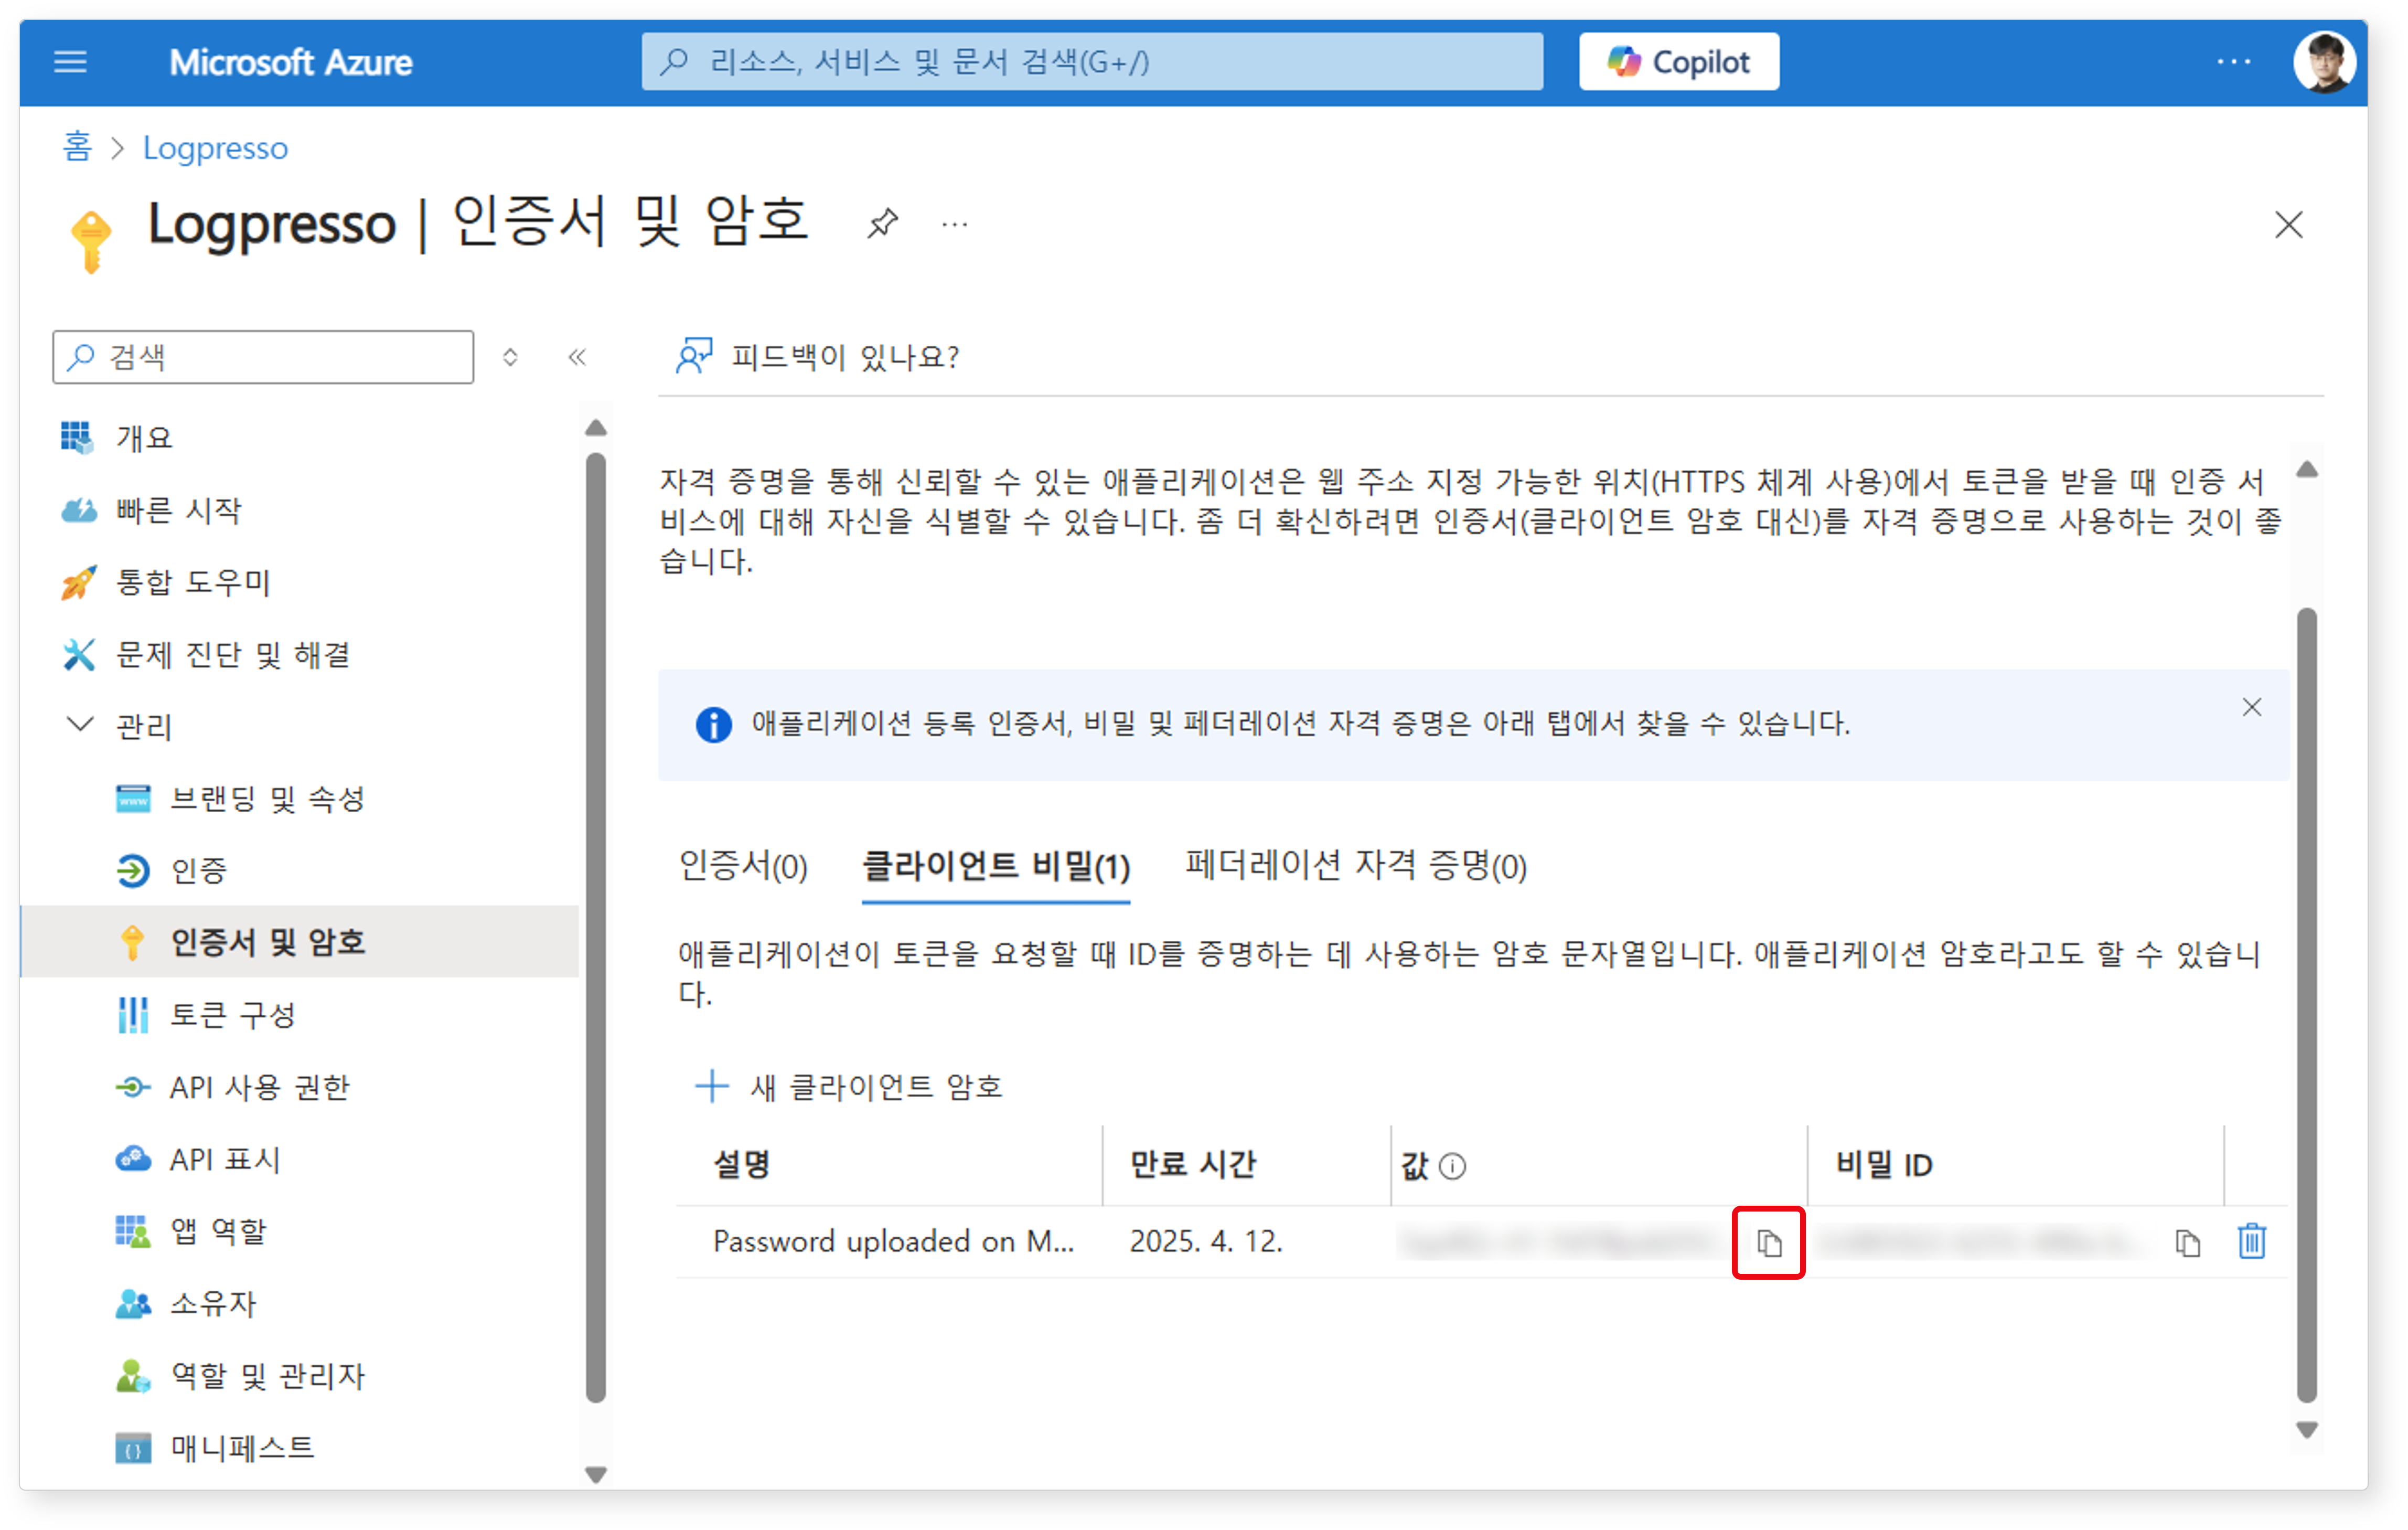Click the 비밀 ID column header
Viewport: 2408px width, 1530px height.
point(1884,1165)
